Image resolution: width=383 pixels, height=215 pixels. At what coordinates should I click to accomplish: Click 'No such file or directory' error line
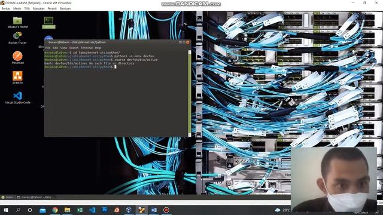coord(89,63)
